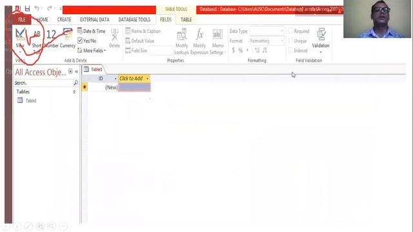Collapse the Tables group chevron

coord(74,92)
